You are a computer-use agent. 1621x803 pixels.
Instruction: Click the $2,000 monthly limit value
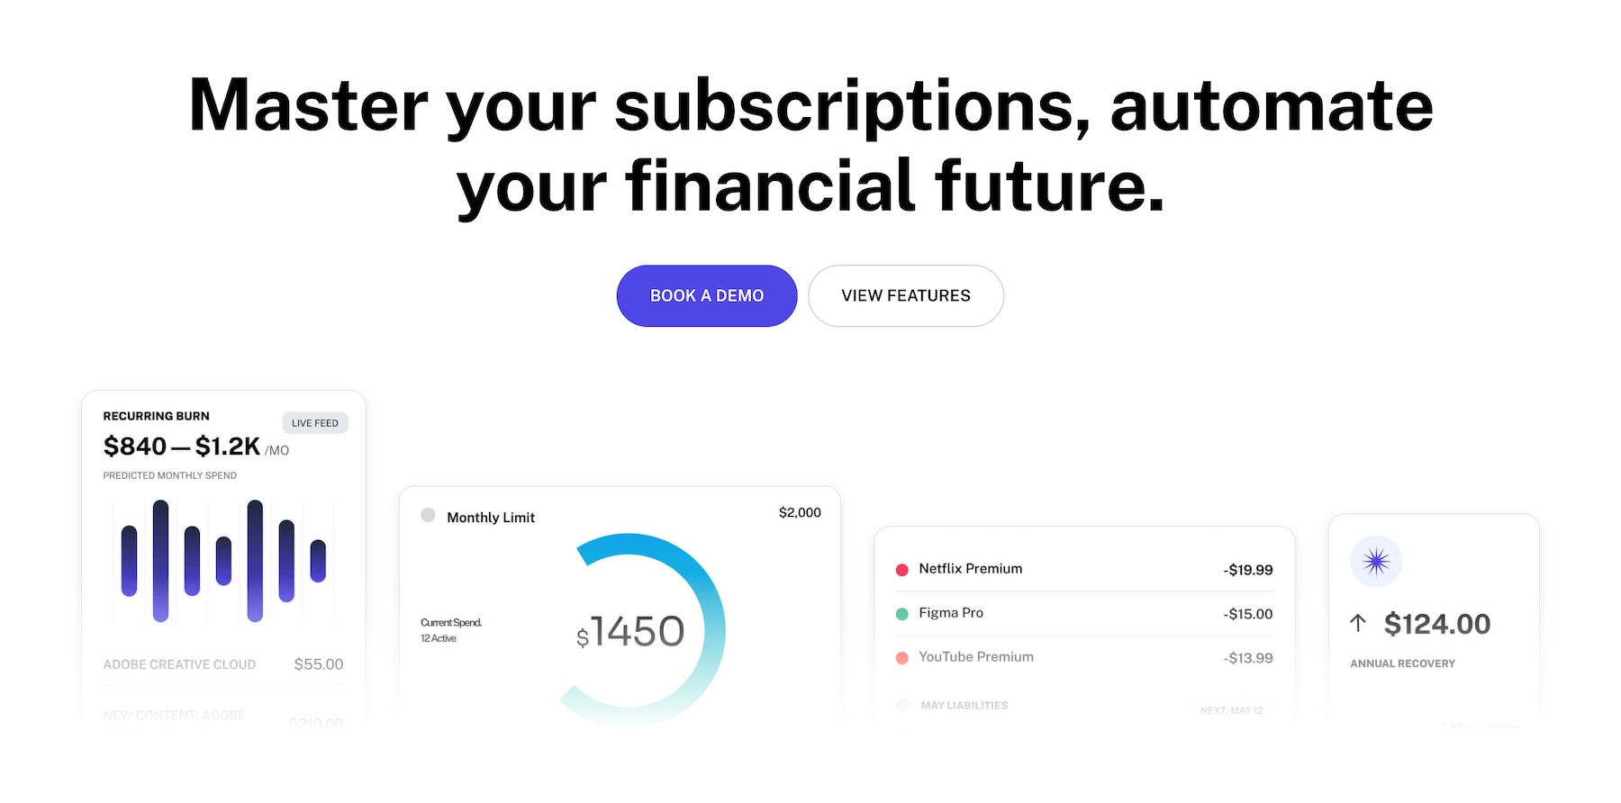coord(800,512)
